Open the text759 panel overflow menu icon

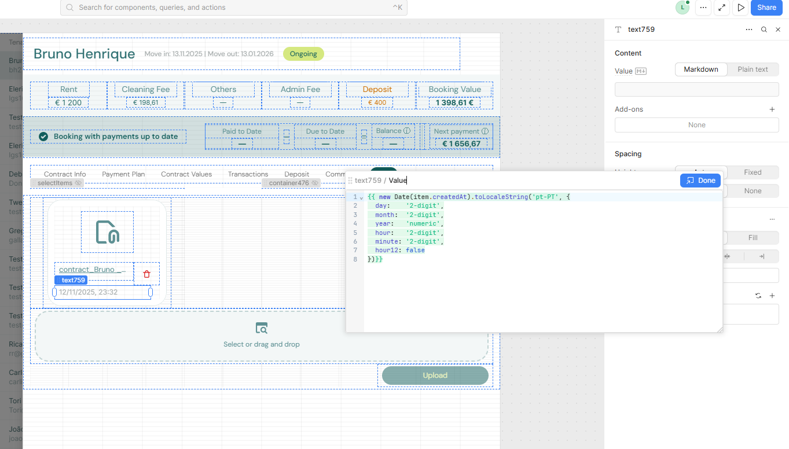tap(749, 29)
